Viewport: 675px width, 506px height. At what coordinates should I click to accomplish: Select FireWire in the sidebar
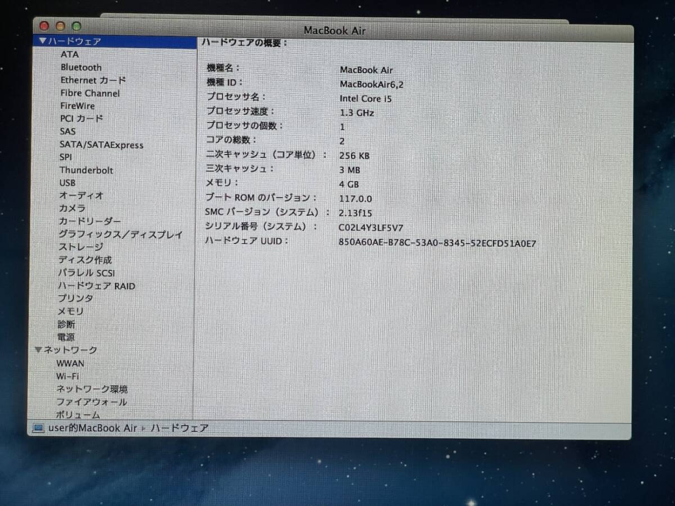[x=78, y=106]
